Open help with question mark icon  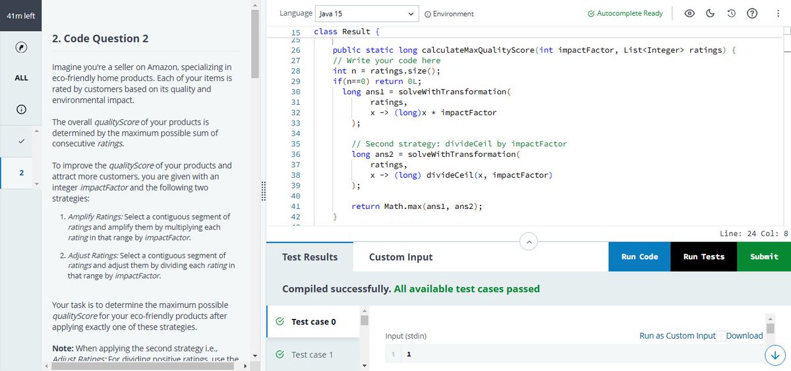[751, 13]
